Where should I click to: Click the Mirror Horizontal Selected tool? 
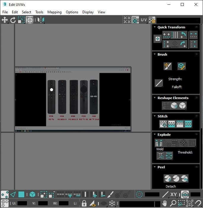41,20
